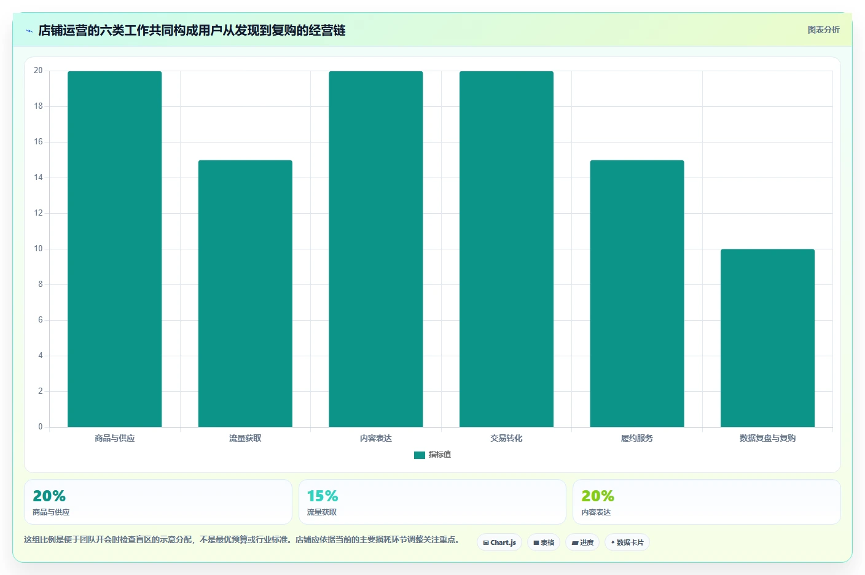Select the 流量获取 bar
Screen dimensions: 865x575
click(245, 294)
